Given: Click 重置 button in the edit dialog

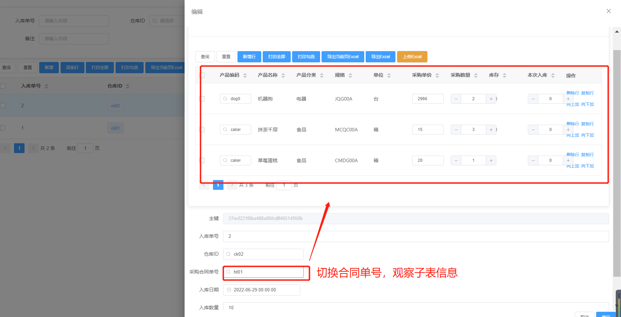Looking at the screenshot, I should (x=226, y=57).
